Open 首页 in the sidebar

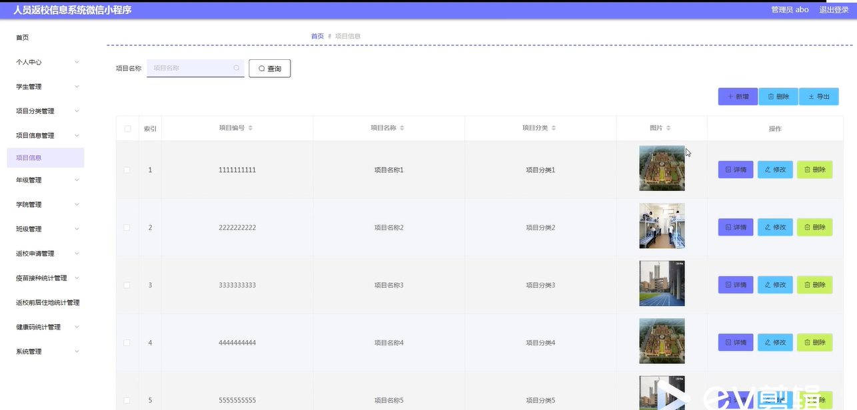(x=23, y=38)
